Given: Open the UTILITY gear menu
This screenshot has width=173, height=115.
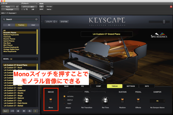Looking at the screenshot, I should click(51, 21).
